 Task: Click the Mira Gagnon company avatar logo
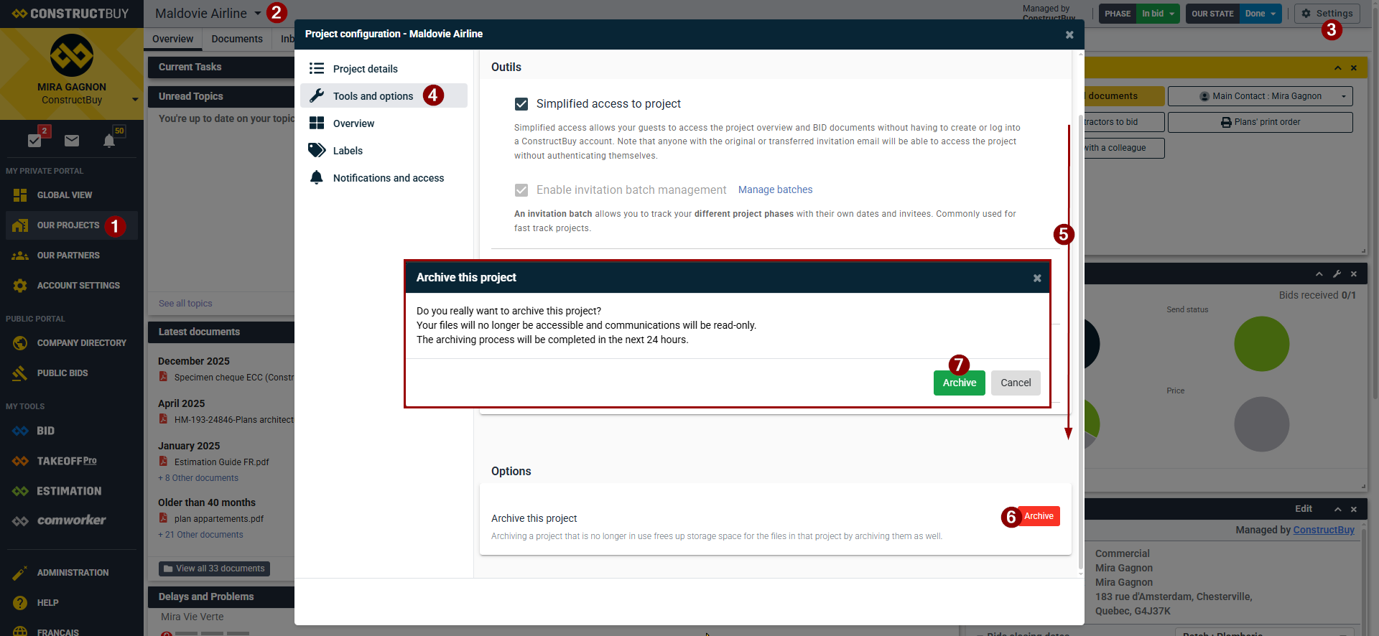coord(72,55)
